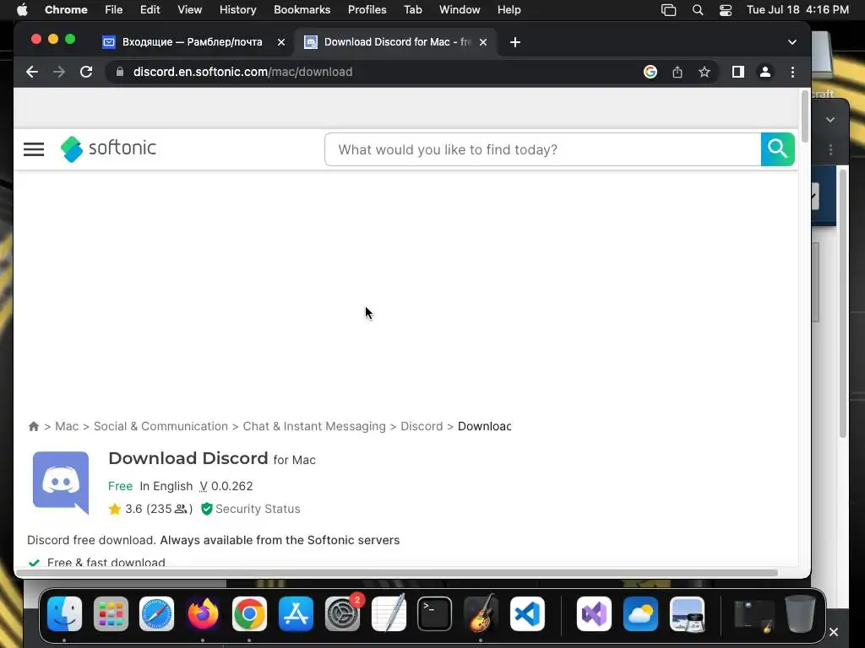Open Chat & Instant Messaging breadcrumb
The height and width of the screenshot is (648, 865).
tap(314, 426)
